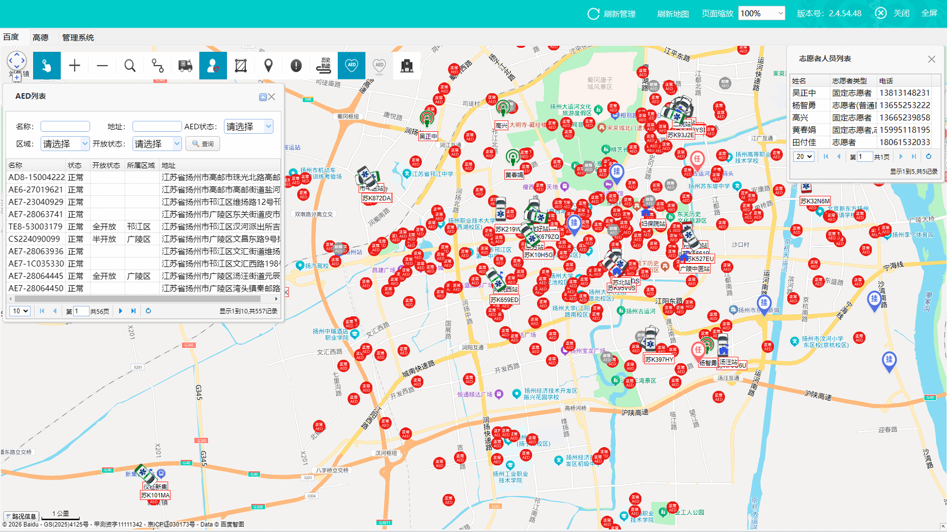This screenshot has width=947, height=532.
Task: Reload the volunteer list table
Action: (x=928, y=157)
